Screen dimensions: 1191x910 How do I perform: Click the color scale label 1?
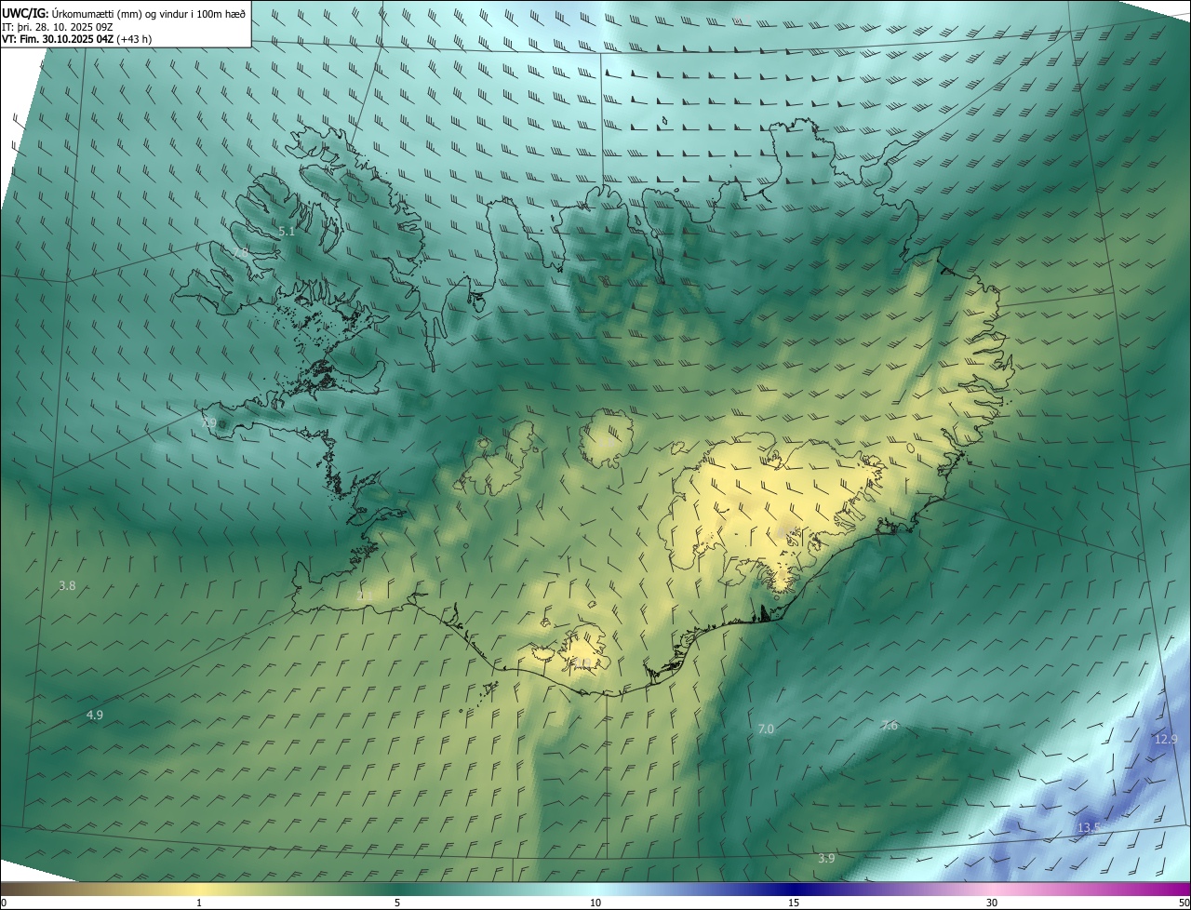(199, 903)
